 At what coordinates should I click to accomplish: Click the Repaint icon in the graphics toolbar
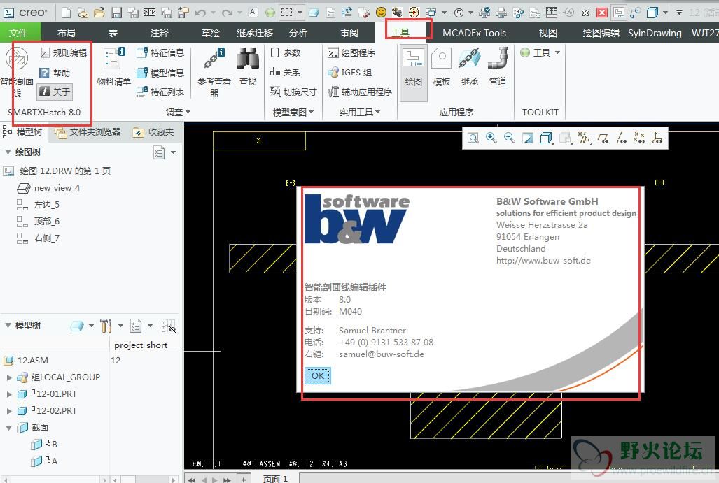point(528,138)
